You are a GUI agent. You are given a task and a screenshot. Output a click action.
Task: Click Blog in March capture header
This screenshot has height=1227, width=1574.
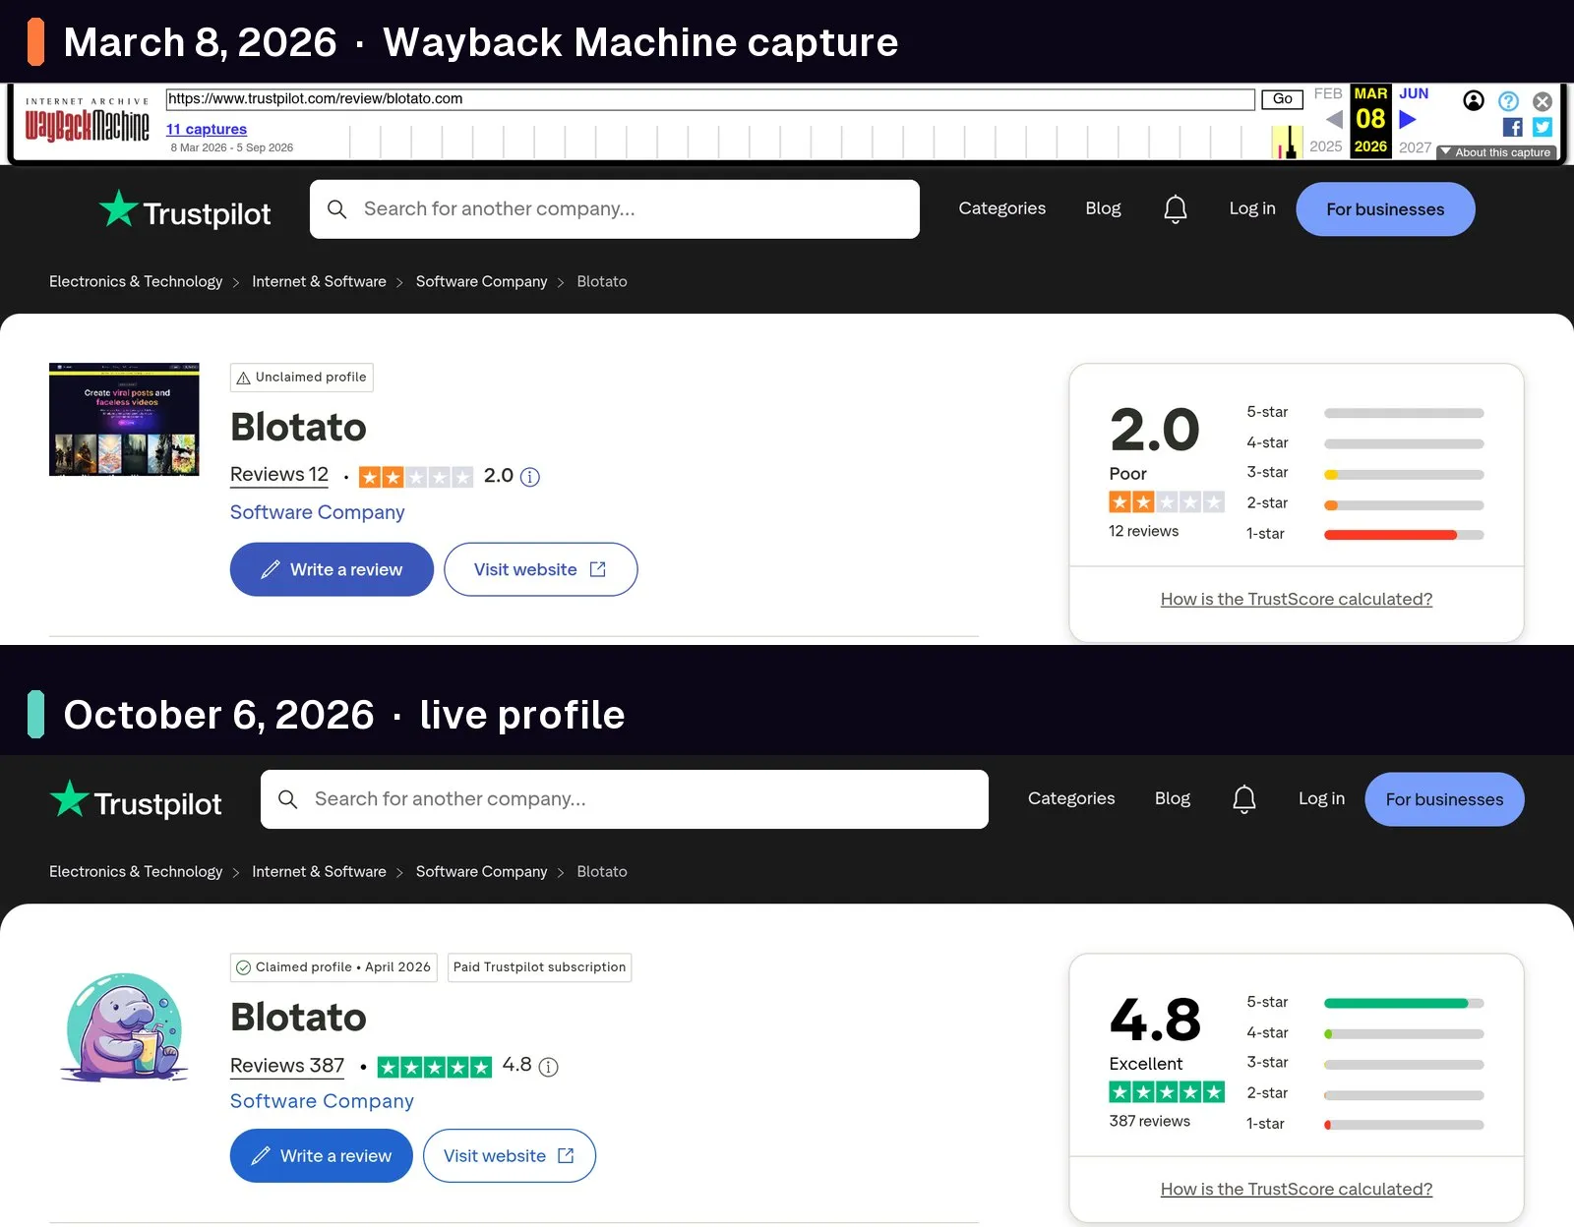[1104, 208]
